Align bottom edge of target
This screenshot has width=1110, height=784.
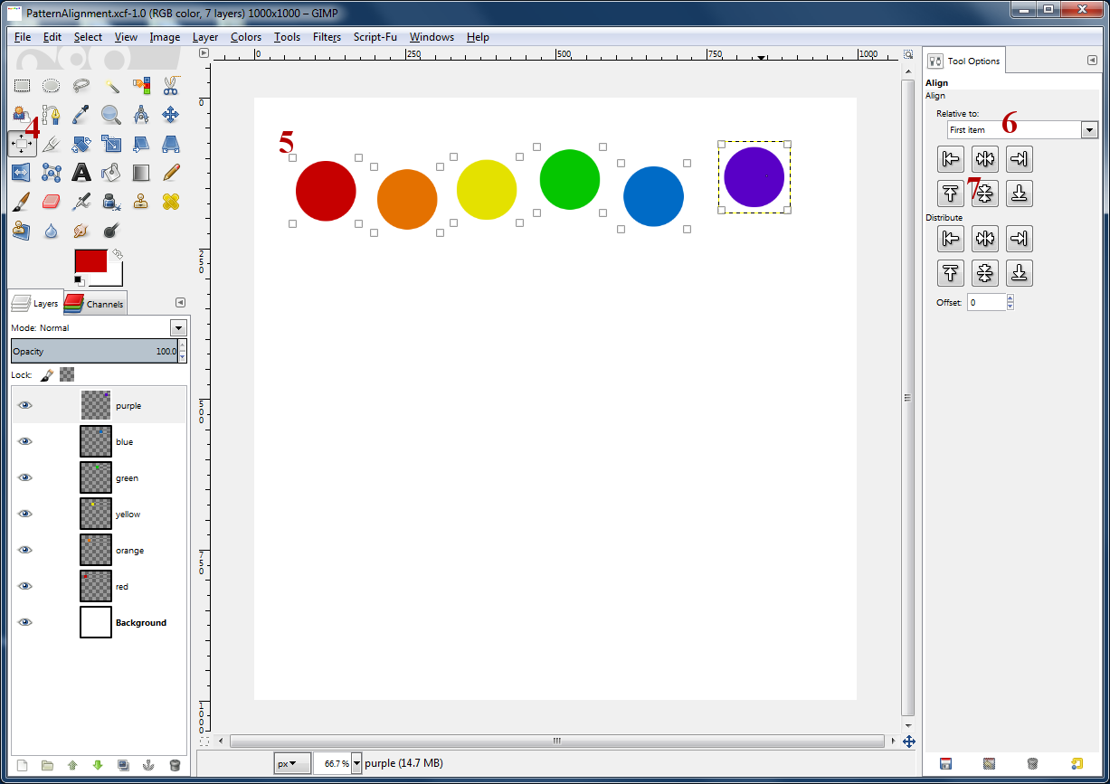(1020, 193)
